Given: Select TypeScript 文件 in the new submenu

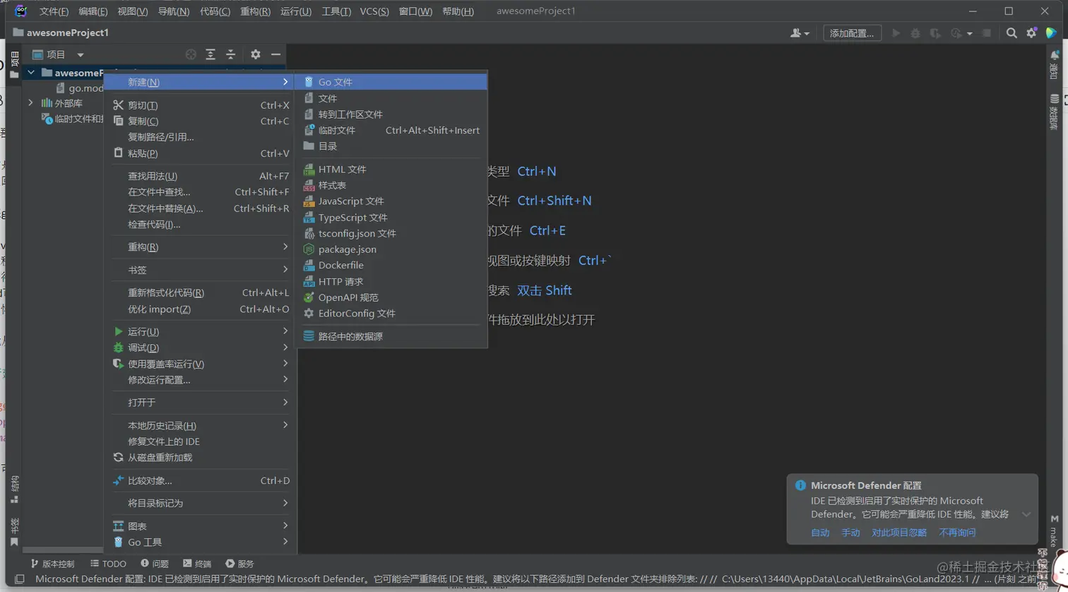Looking at the screenshot, I should click(392, 218).
